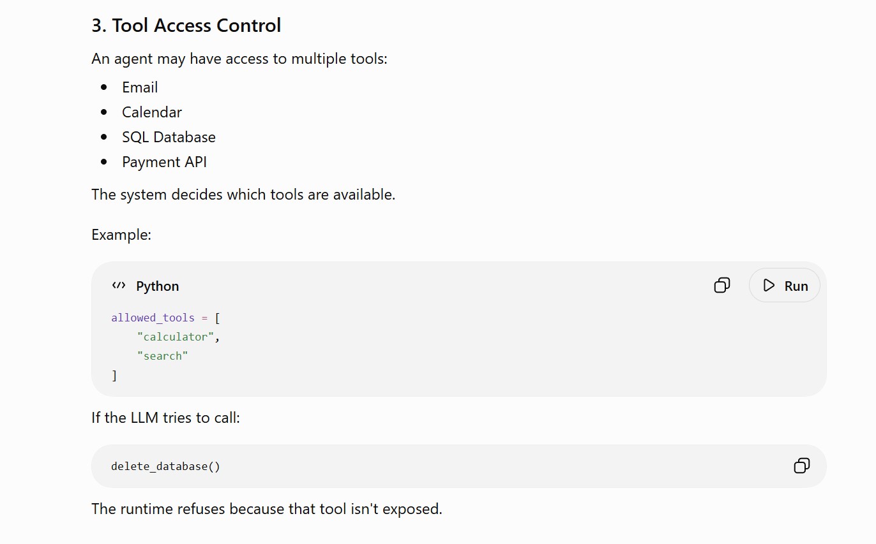876x544 pixels.
Task: Click the '3. Tool Access Control' heading
Action: (186, 26)
